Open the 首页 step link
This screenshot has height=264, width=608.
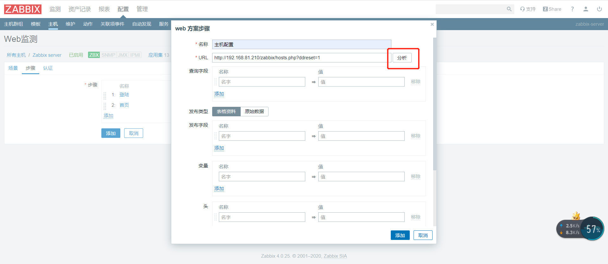[x=124, y=105]
